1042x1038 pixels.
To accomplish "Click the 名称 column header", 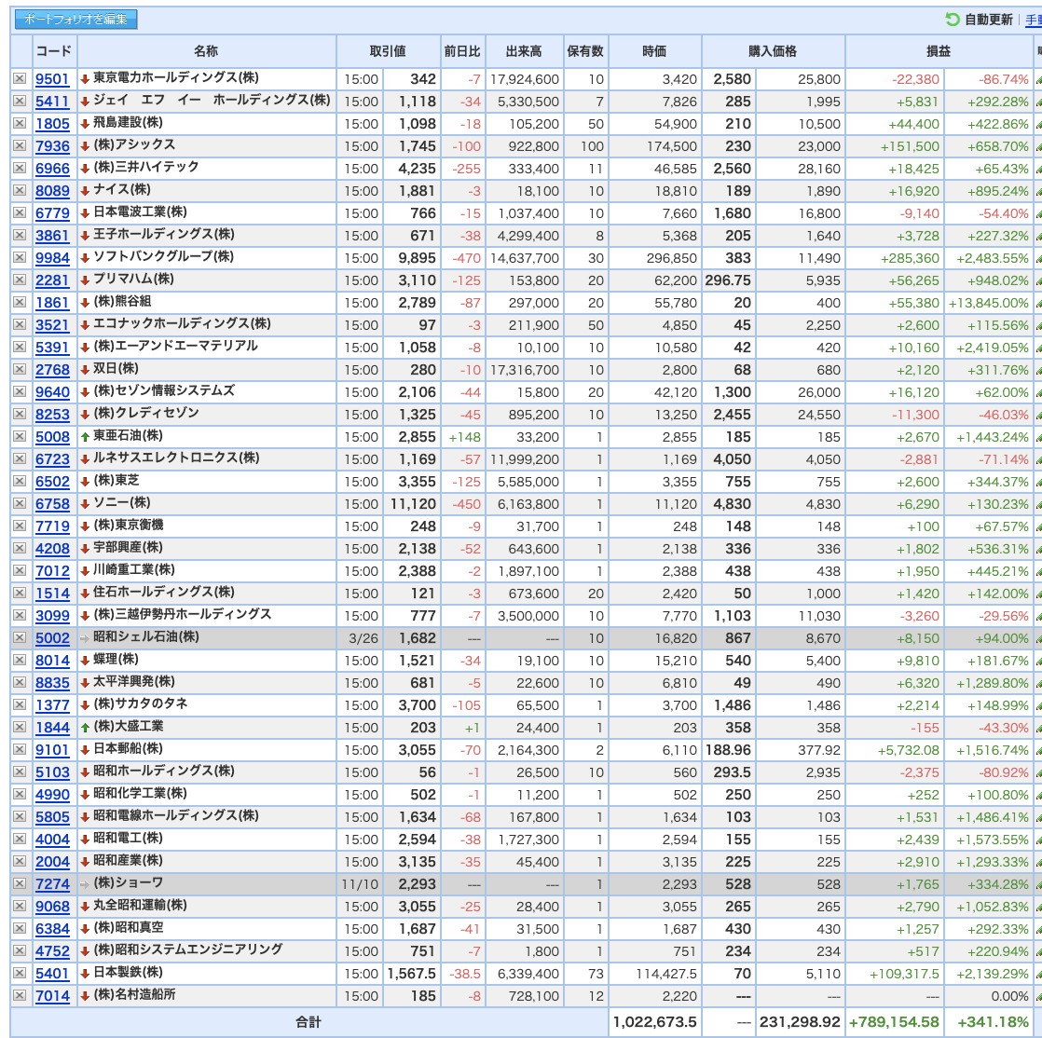I will point(206,51).
